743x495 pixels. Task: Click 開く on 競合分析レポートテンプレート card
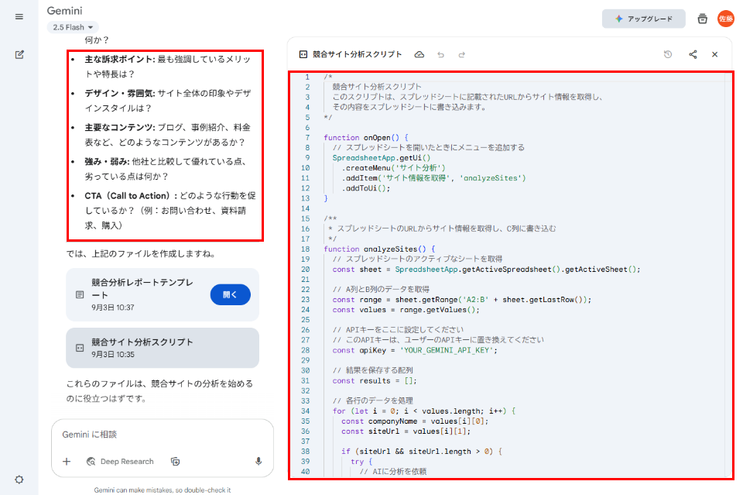click(231, 294)
